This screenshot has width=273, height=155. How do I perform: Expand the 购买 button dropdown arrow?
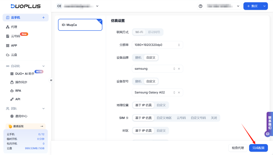[x=264, y=6]
